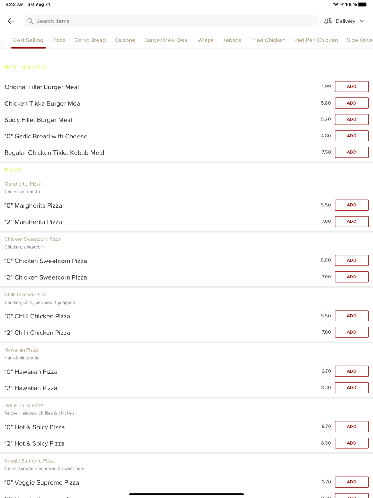Click the search magnifier icon
This screenshot has height=498, width=373.
coord(30,21)
